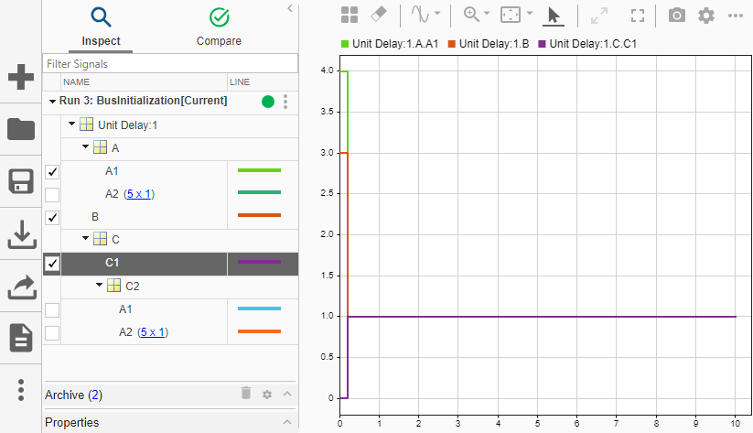The height and width of the screenshot is (433, 753).
Task: Open the toolbar horizontal more-options dots
Action: point(736,16)
